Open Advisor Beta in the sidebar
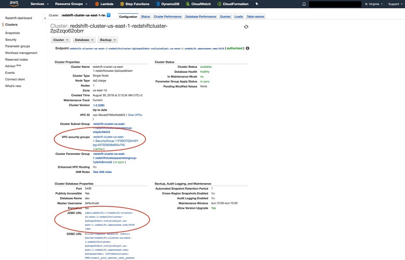This screenshot has width=405, height=260. pos(13,66)
